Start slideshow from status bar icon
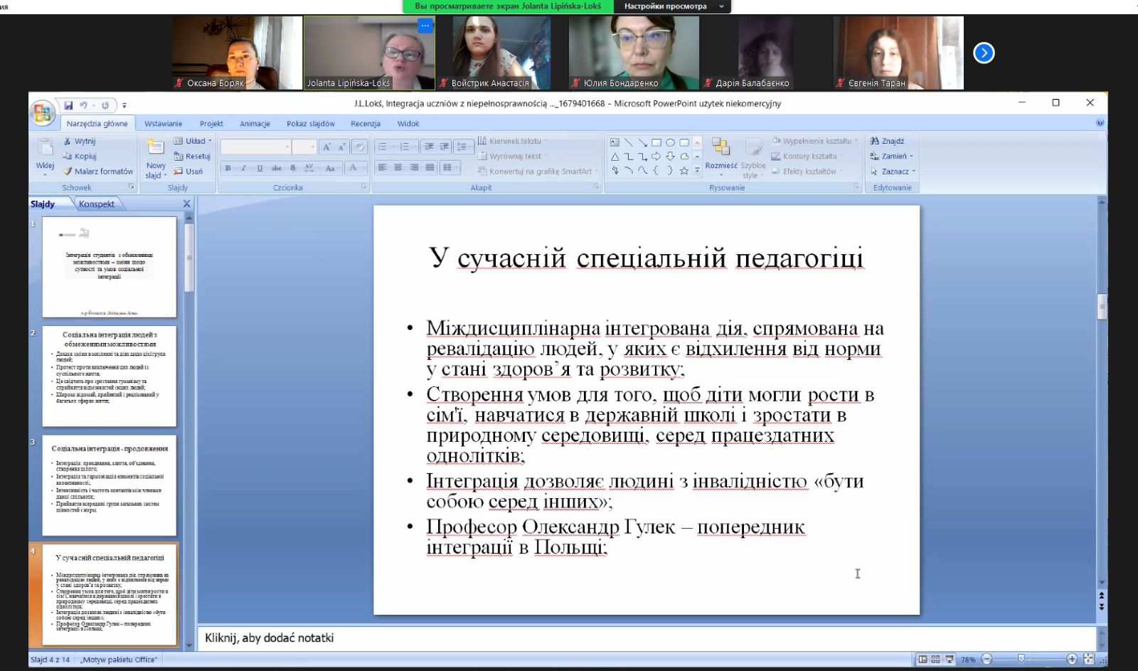This screenshot has height=671, width=1138. pyautogui.click(x=950, y=660)
